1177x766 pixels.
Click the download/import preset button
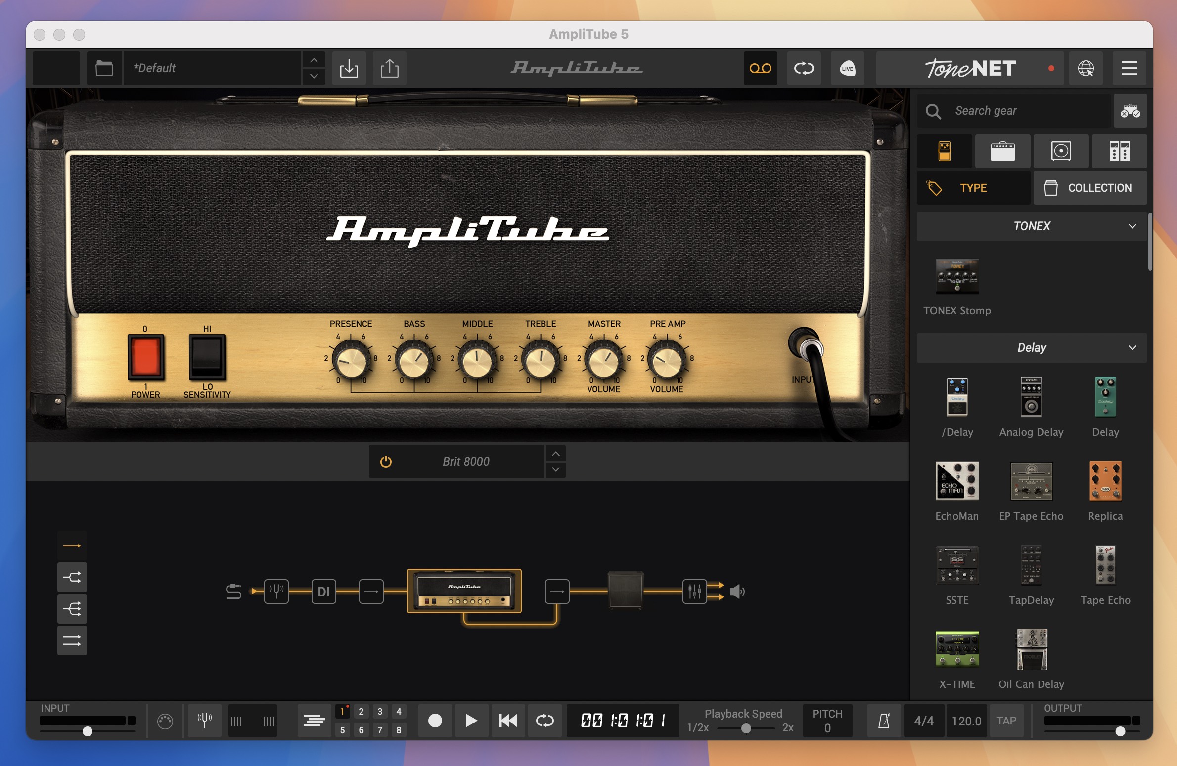(348, 69)
